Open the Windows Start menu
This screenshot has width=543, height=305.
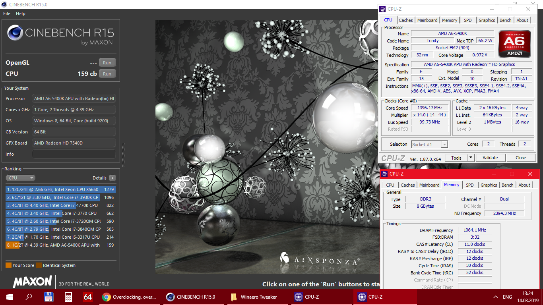coord(9,297)
